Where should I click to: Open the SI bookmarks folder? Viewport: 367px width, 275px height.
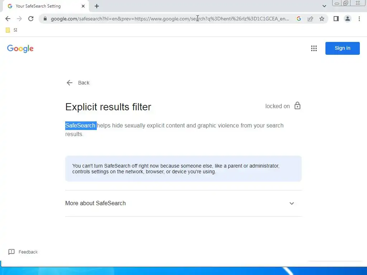(x=11, y=30)
